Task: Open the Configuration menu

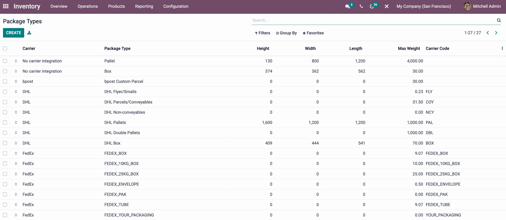Action: 176,6
